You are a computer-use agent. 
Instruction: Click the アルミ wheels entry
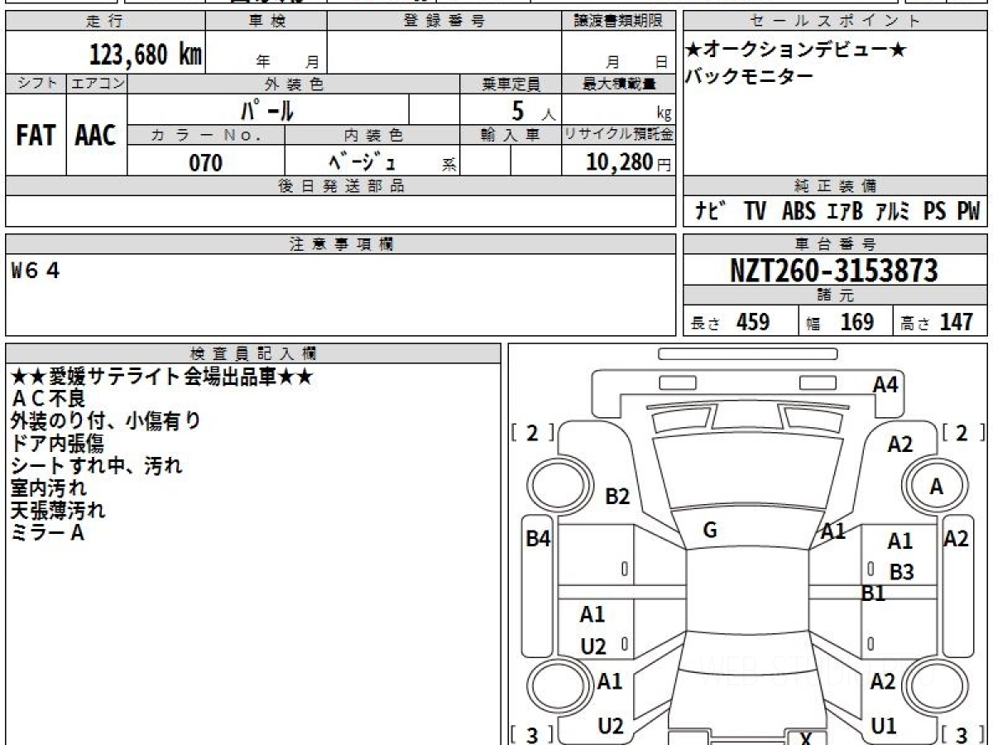(892, 211)
